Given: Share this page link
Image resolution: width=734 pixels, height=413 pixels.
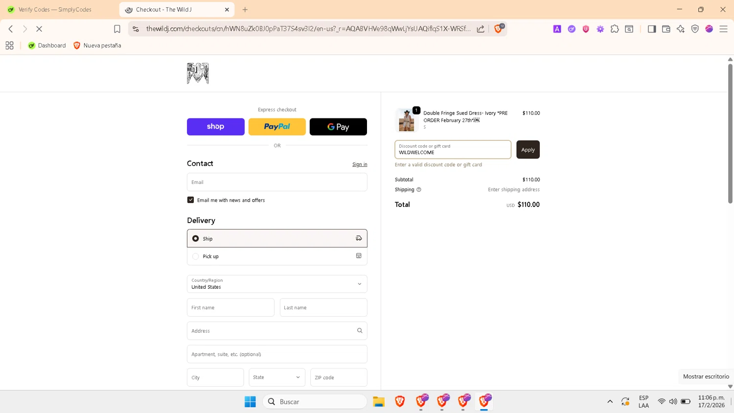Looking at the screenshot, I should 481,29.
